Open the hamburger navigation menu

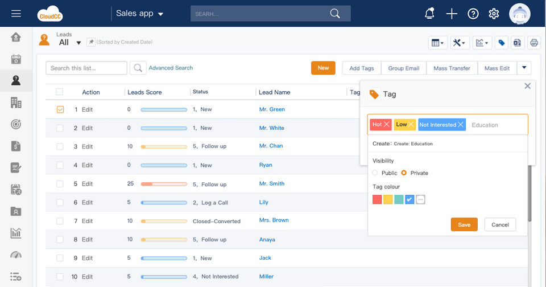pos(16,14)
